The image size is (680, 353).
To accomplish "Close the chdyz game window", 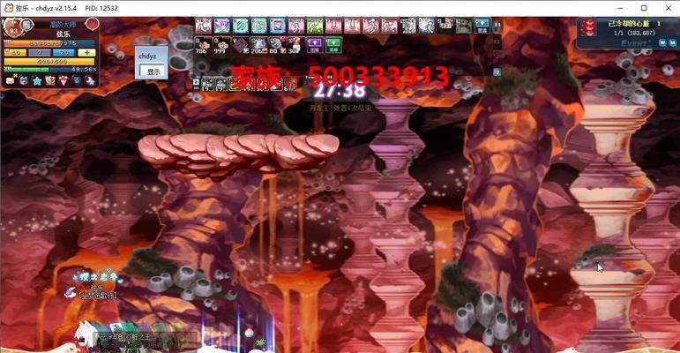I will pos(669,8).
